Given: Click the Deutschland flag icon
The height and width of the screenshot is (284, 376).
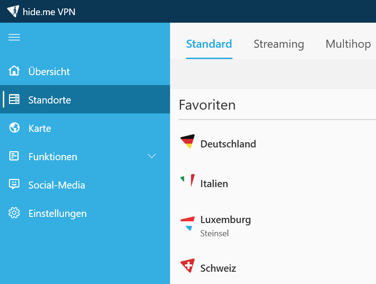Looking at the screenshot, I should point(188,141).
